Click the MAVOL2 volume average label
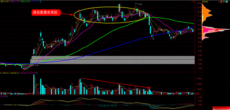Screen dimensions: 230x110 pyautogui.click(x=28, y=73)
